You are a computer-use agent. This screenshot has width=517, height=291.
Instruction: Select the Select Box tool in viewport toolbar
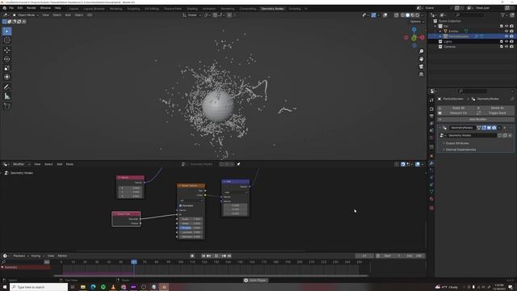[7, 32]
